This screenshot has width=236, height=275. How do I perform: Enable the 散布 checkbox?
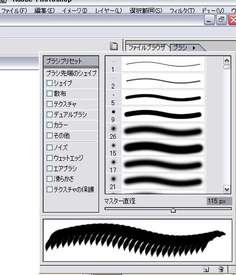(49, 93)
